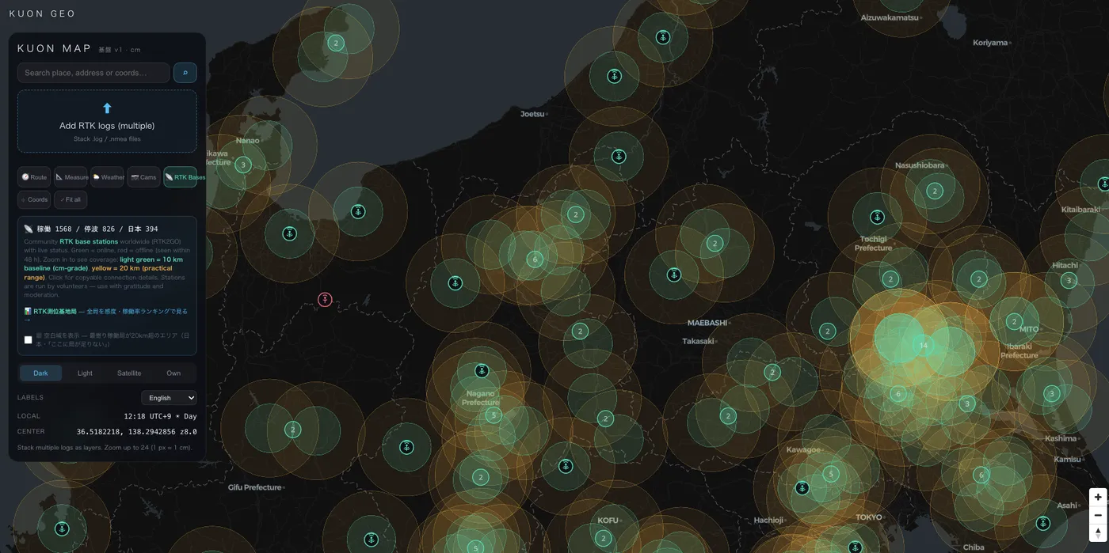Activate the Coords tool
This screenshot has width=1109, height=553.
tap(34, 199)
